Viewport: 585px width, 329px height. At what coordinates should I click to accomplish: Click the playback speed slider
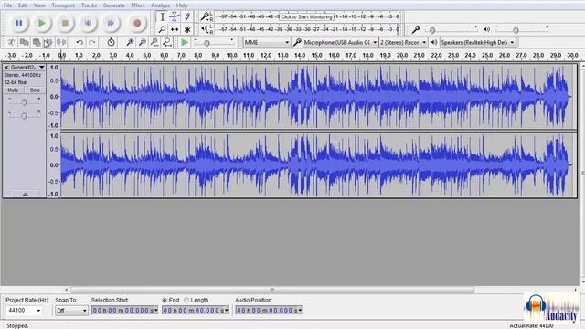(207, 43)
